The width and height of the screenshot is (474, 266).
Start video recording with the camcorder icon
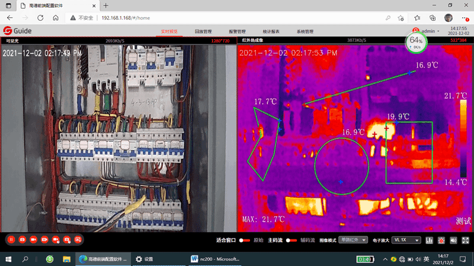(x=33, y=240)
